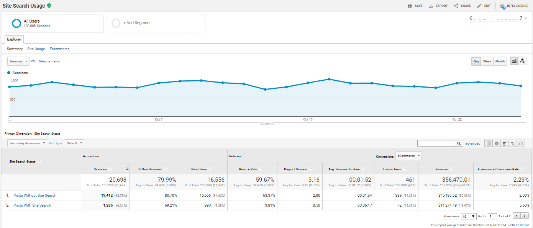Toggle chart granularity to Week
This screenshot has height=228, width=533.
tap(487, 61)
